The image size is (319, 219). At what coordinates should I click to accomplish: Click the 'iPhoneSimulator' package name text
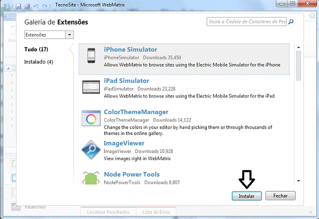click(121, 57)
